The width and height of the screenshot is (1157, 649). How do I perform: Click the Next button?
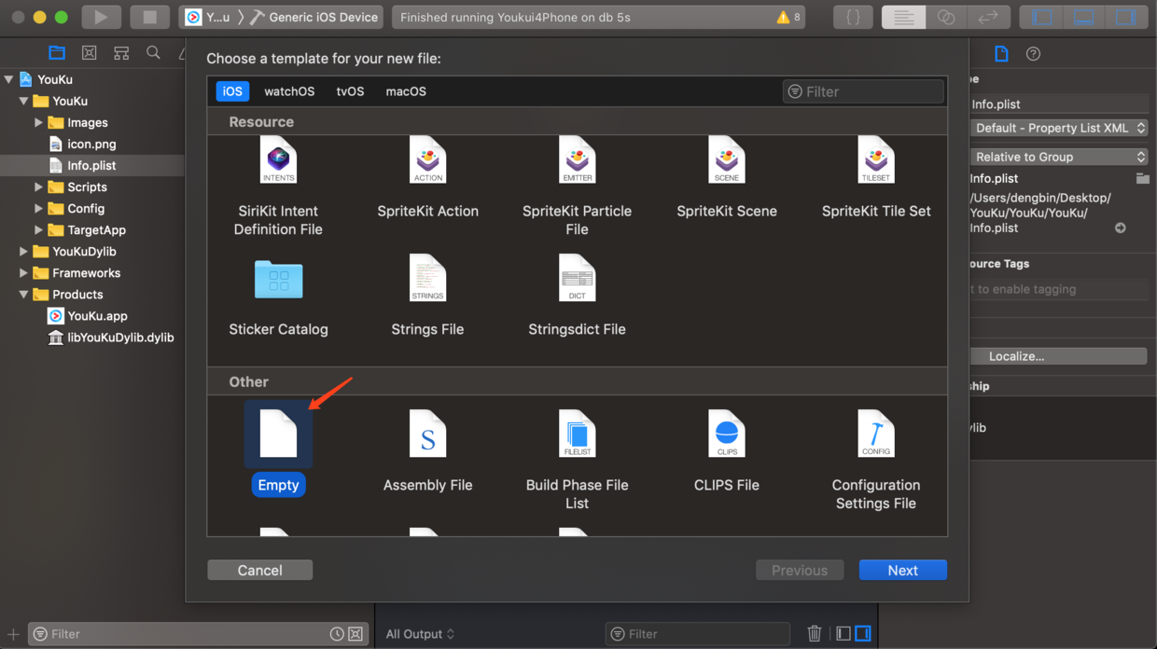[x=902, y=570]
